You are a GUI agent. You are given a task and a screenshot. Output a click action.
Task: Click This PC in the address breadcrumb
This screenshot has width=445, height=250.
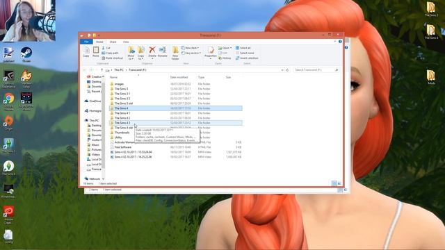pos(119,69)
